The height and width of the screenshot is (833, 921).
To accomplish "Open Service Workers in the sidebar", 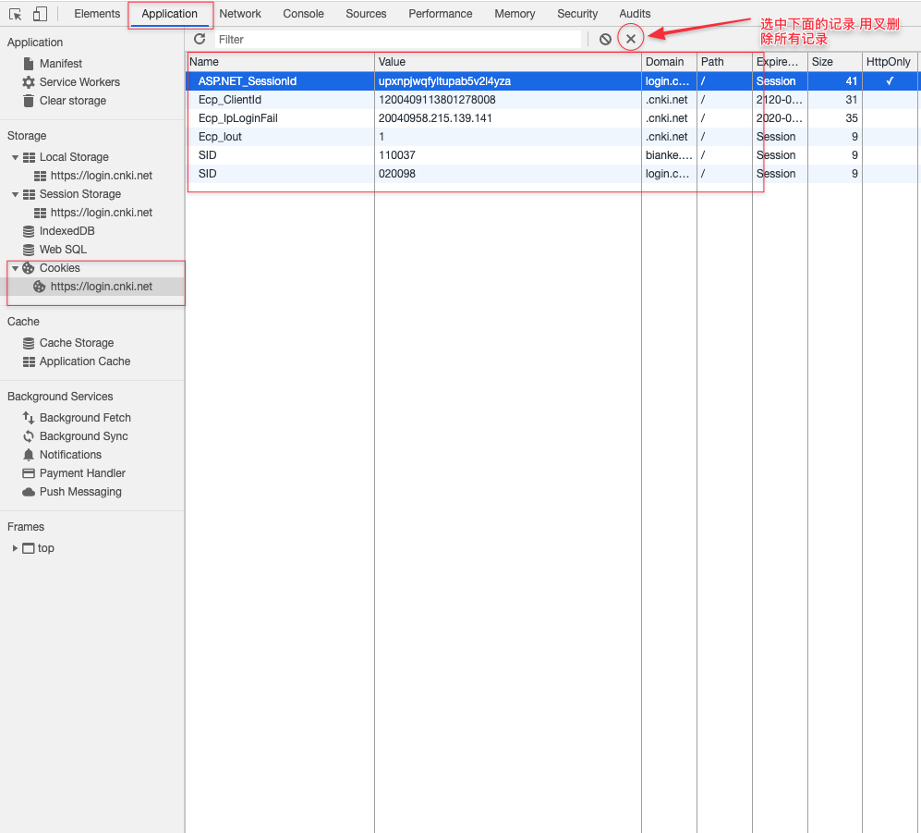I will (79, 82).
